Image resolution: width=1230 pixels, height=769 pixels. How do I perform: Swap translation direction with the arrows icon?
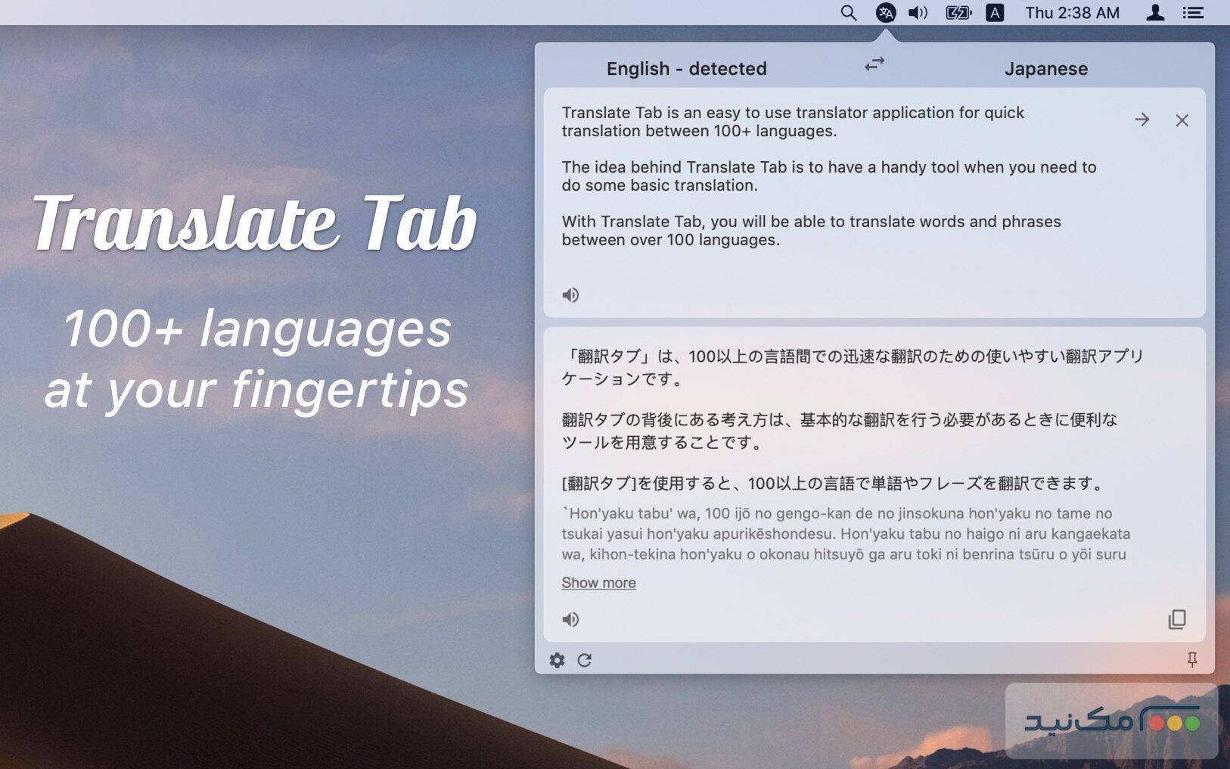tap(874, 64)
